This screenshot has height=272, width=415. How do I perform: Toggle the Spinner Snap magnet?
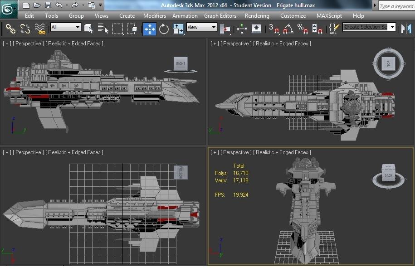point(317,29)
